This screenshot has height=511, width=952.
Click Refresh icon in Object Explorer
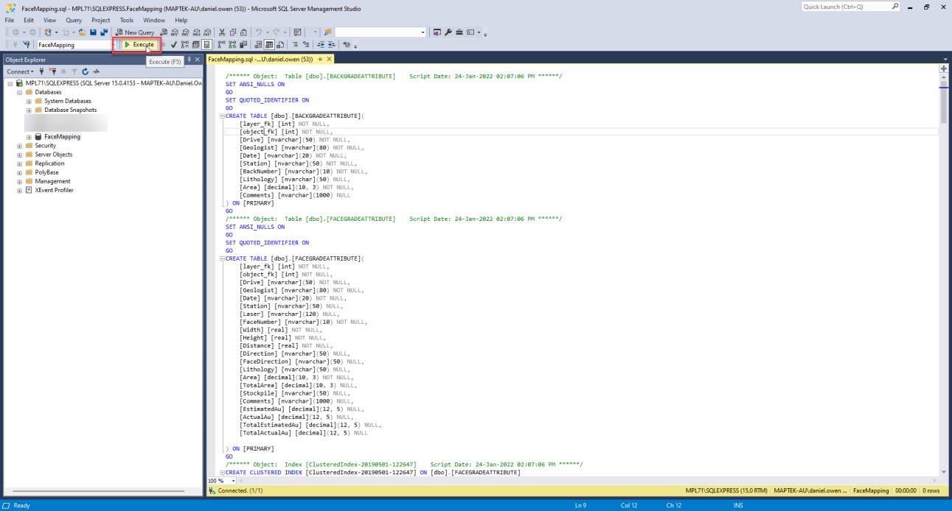[x=85, y=71]
